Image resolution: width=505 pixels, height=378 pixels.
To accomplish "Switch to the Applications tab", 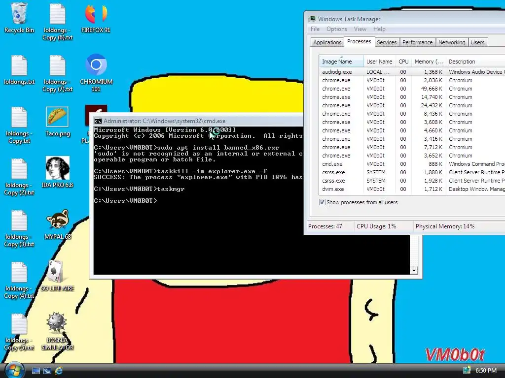I will pos(327,42).
